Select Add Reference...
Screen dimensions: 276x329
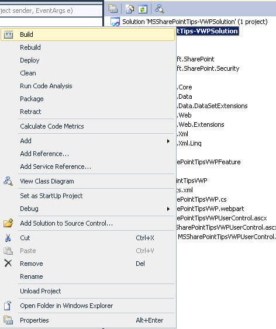pos(88,154)
